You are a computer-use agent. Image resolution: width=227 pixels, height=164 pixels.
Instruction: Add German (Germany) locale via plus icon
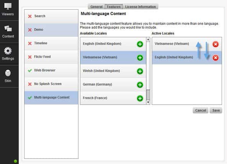pos(140,85)
